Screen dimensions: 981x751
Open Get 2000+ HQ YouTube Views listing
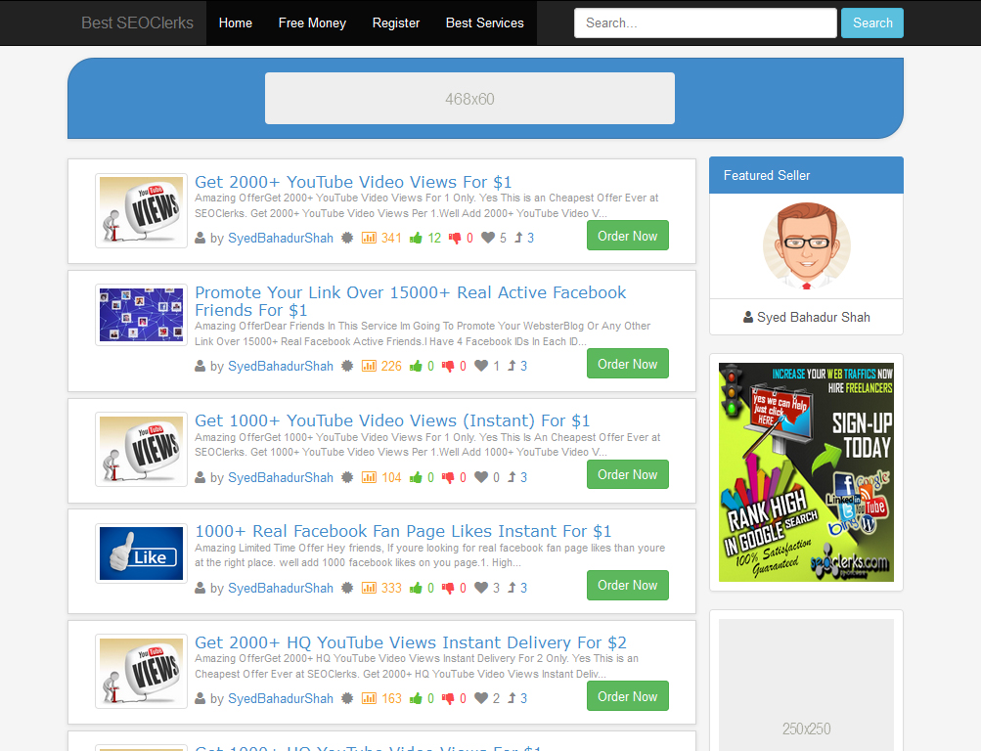pyautogui.click(x=411, y=642)
